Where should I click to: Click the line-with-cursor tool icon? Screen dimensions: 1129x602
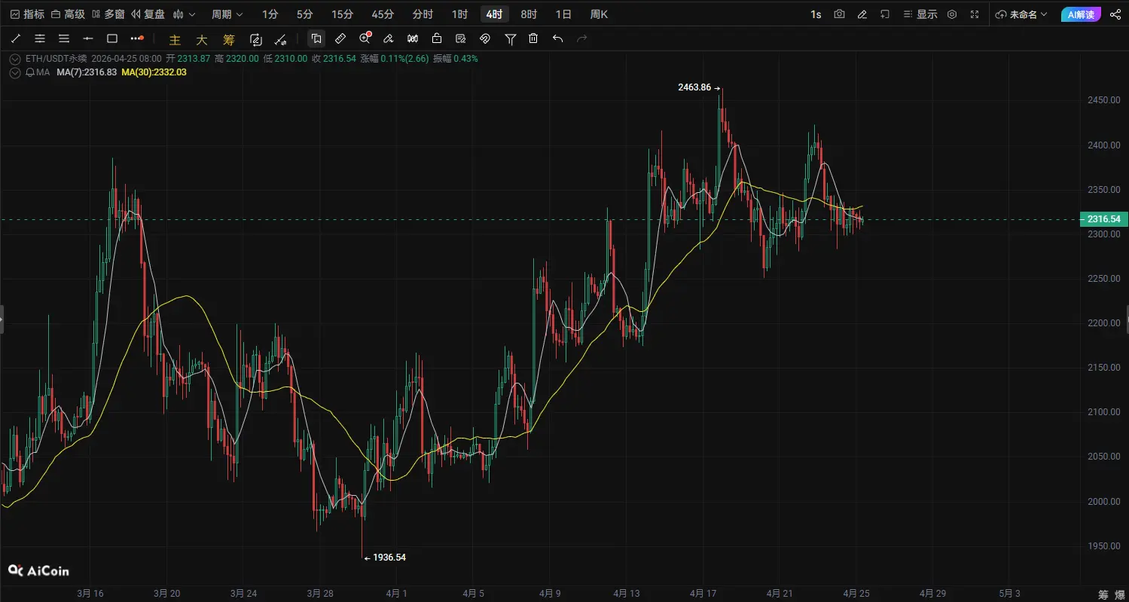click(281, 39)
